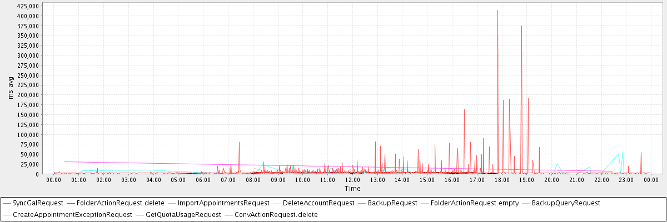Click GetQuotaUsageRequest in the legend
This screenshot has width=667, height=222.
[x=183, y=214]
